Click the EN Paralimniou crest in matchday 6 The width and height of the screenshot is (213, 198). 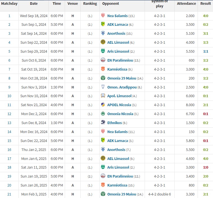103,60
